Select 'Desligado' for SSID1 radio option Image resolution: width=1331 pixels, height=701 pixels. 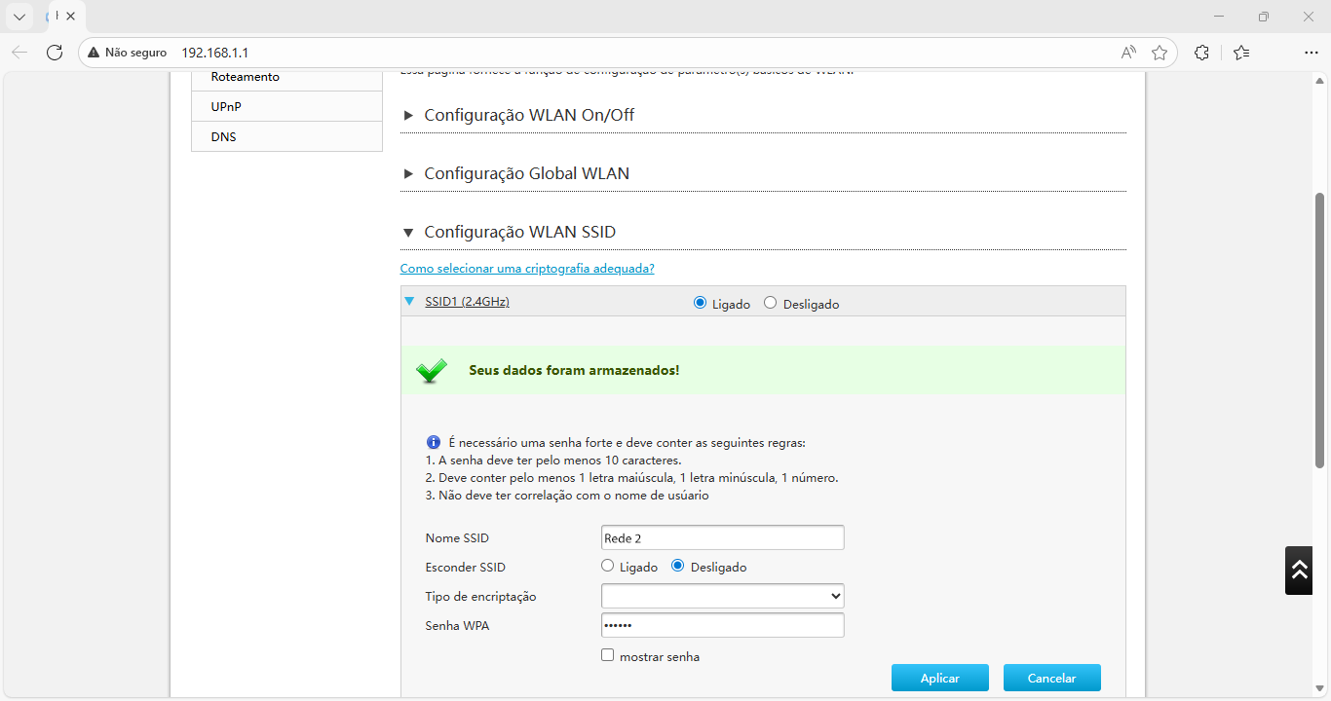pos(771,303)
